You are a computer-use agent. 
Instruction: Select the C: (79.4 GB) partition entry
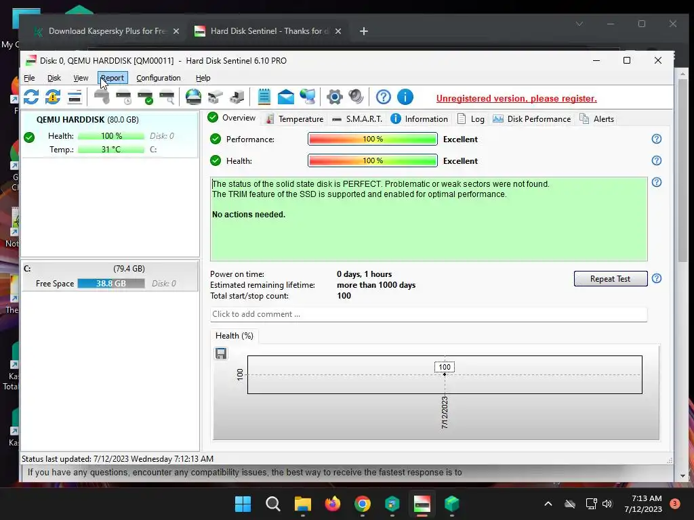[110, 276]
